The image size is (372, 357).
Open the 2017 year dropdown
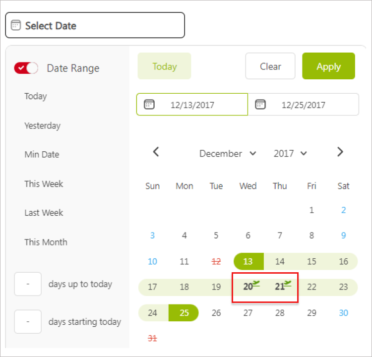[x=290, y=154]
